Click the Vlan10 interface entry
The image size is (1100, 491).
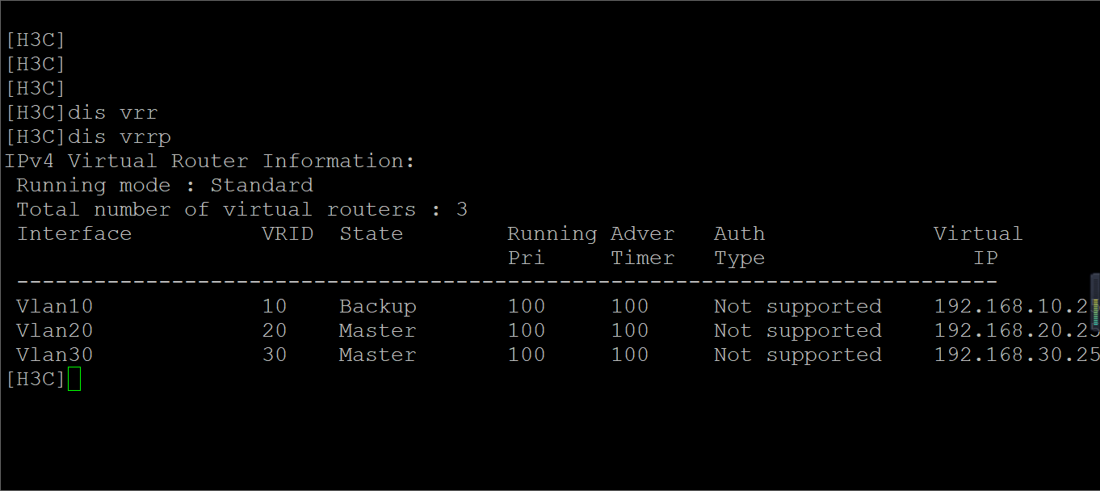54,306
